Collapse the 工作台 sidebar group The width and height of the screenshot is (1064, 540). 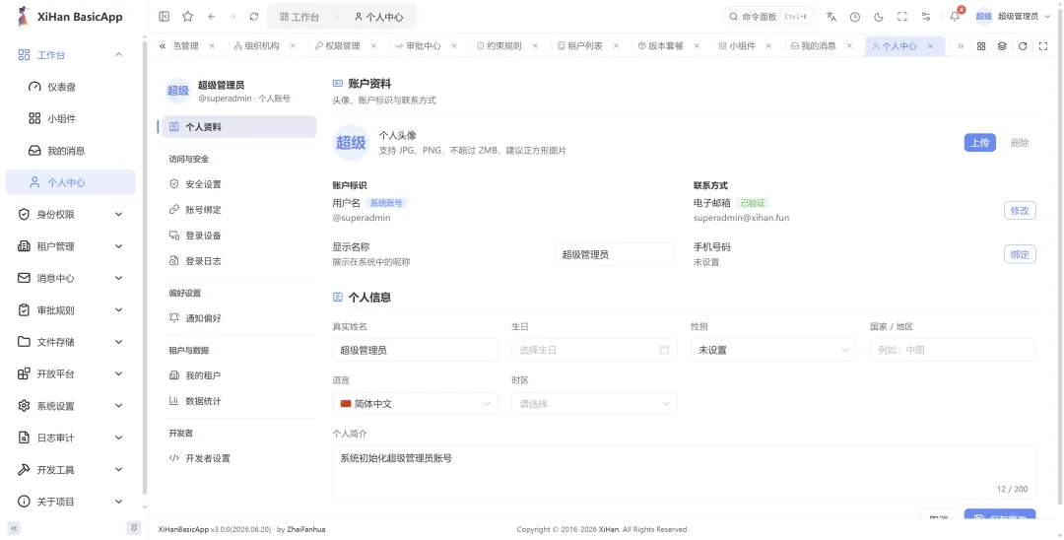[x=71, y=55]
